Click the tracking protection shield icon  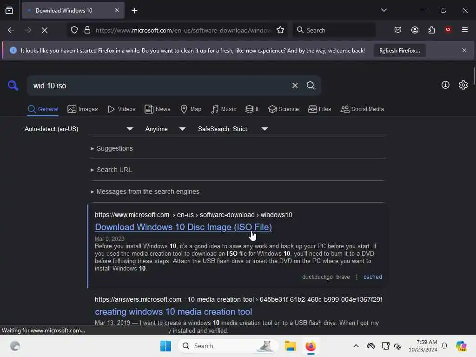point(74,30)
